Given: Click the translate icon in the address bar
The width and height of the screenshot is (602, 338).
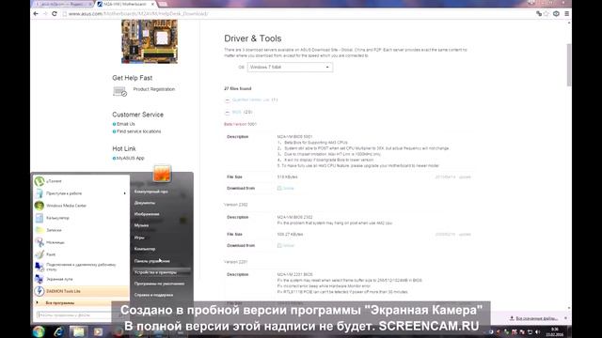Looking at the screenshot, I should click(539, 14).
